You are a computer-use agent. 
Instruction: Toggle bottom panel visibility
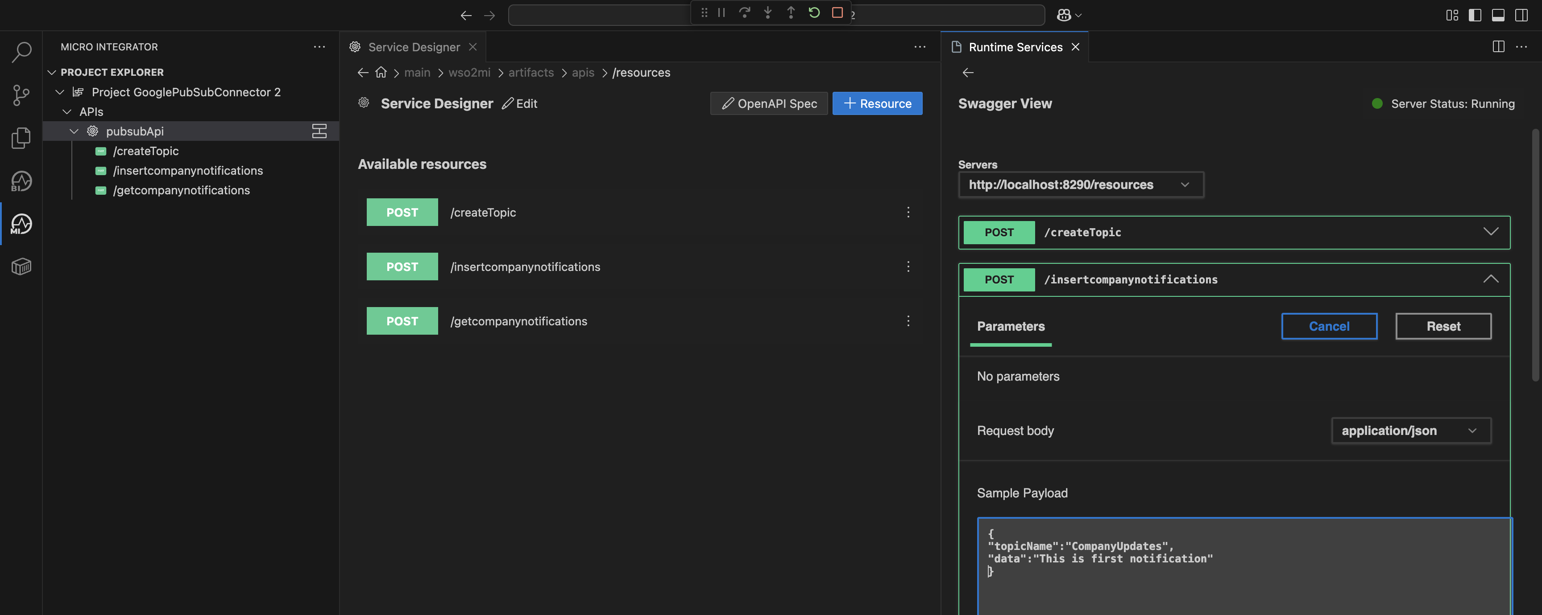(x=1498, y=16)
